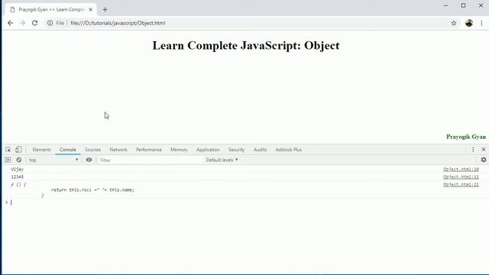Open source link Object.html:10

(x=461, y=170)
